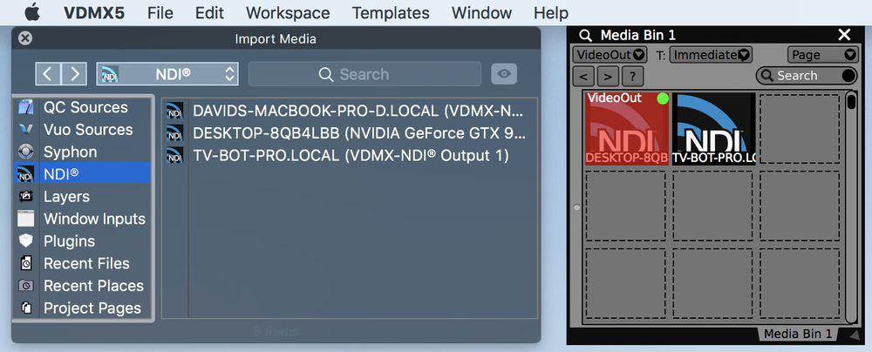Select Recent Places icon in sidebar
Viewport: 872px width, 352px height.
point(25,285)
